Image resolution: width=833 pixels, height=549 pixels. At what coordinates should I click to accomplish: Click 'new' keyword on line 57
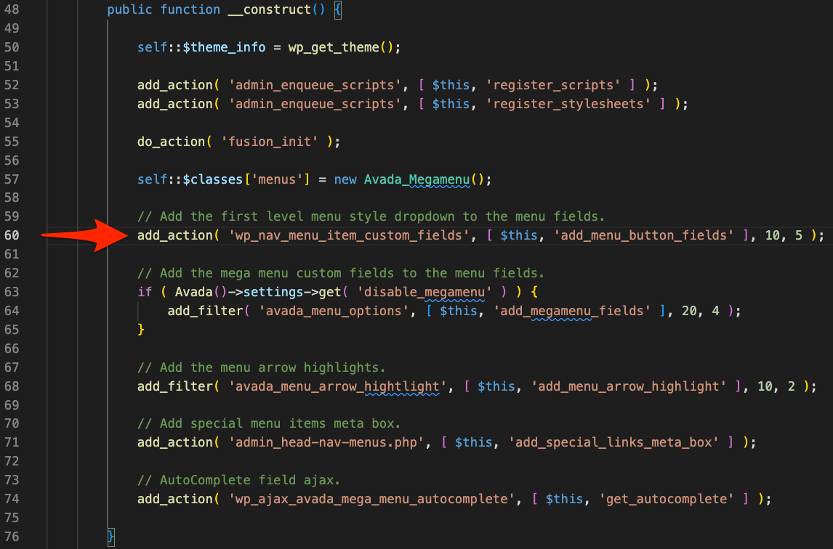click(345, 179)
